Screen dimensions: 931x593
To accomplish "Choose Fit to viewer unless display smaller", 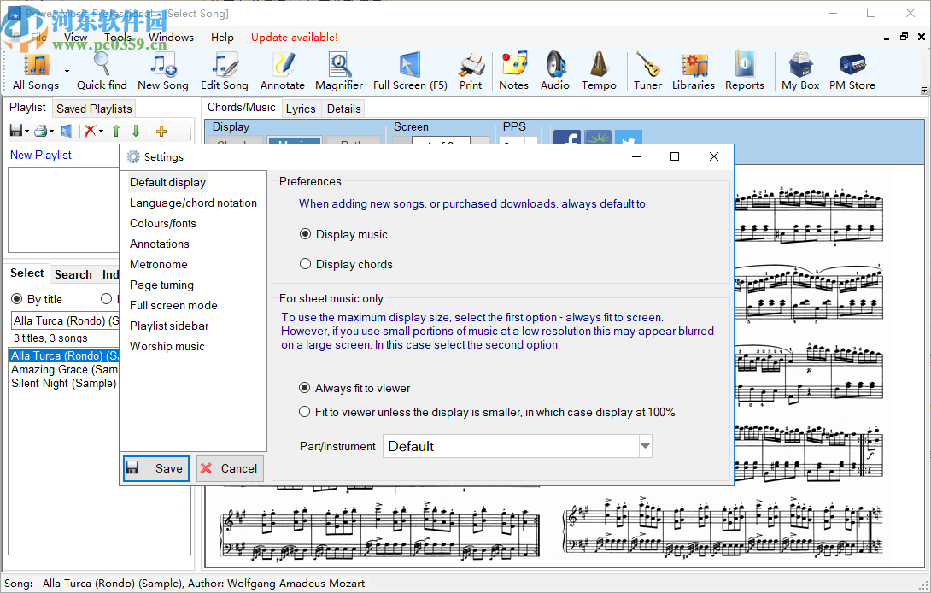I will (x=305, y=412).
